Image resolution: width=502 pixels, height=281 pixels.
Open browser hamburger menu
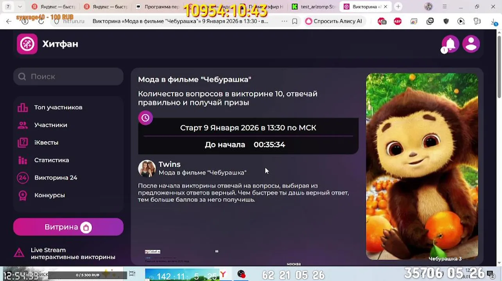[x=445, y=7]
